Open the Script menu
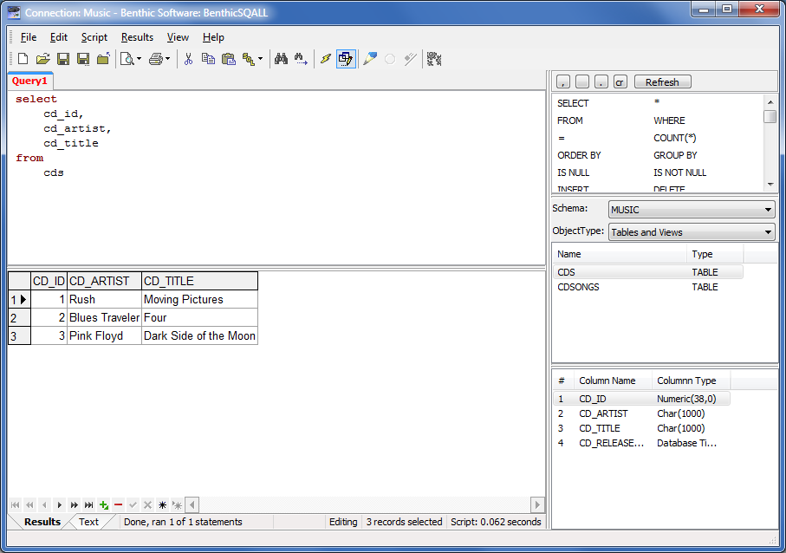The width and height of the screenshot is (786, 553). [x=94, y=37]
